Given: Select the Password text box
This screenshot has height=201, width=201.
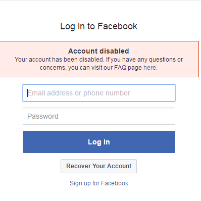Looking at the screenshot, I should click(99, 116).
